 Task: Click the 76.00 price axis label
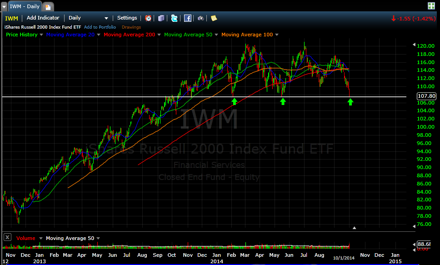click(x=424, y=224)
